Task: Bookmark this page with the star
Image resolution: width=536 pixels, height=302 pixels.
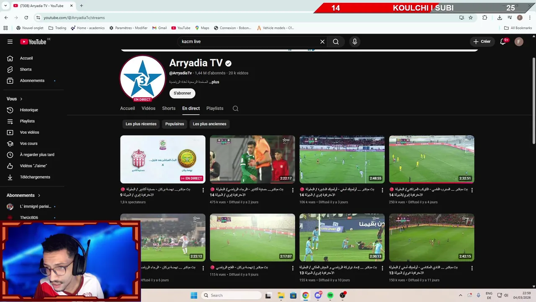Action: pos(471,18)
